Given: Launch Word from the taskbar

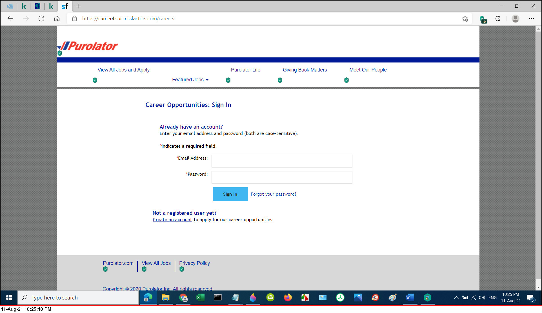Looking at the screenshot, I should 410,298.
